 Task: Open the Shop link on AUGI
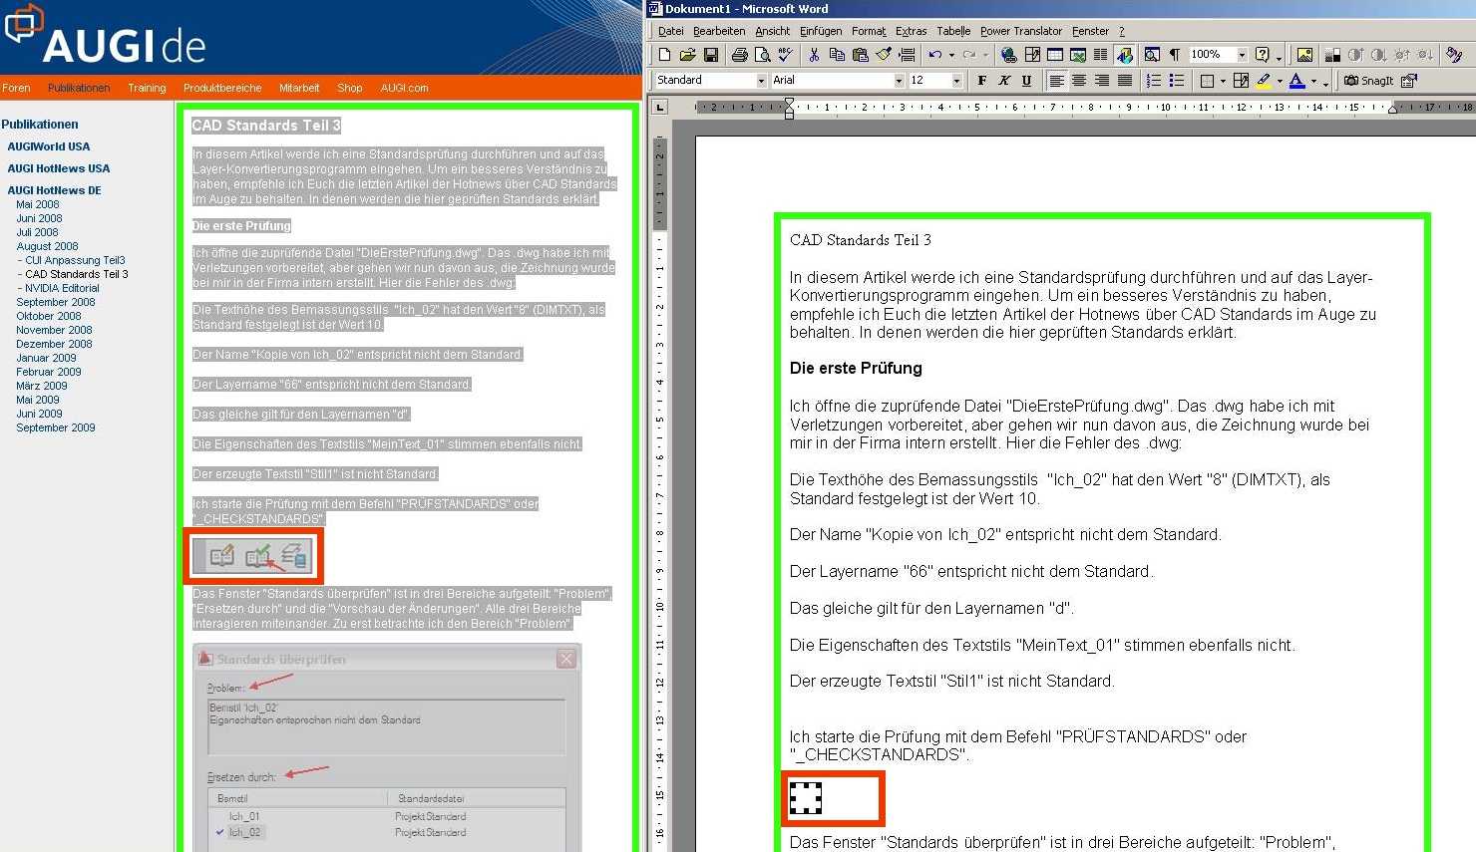click(x=350, y=88)
